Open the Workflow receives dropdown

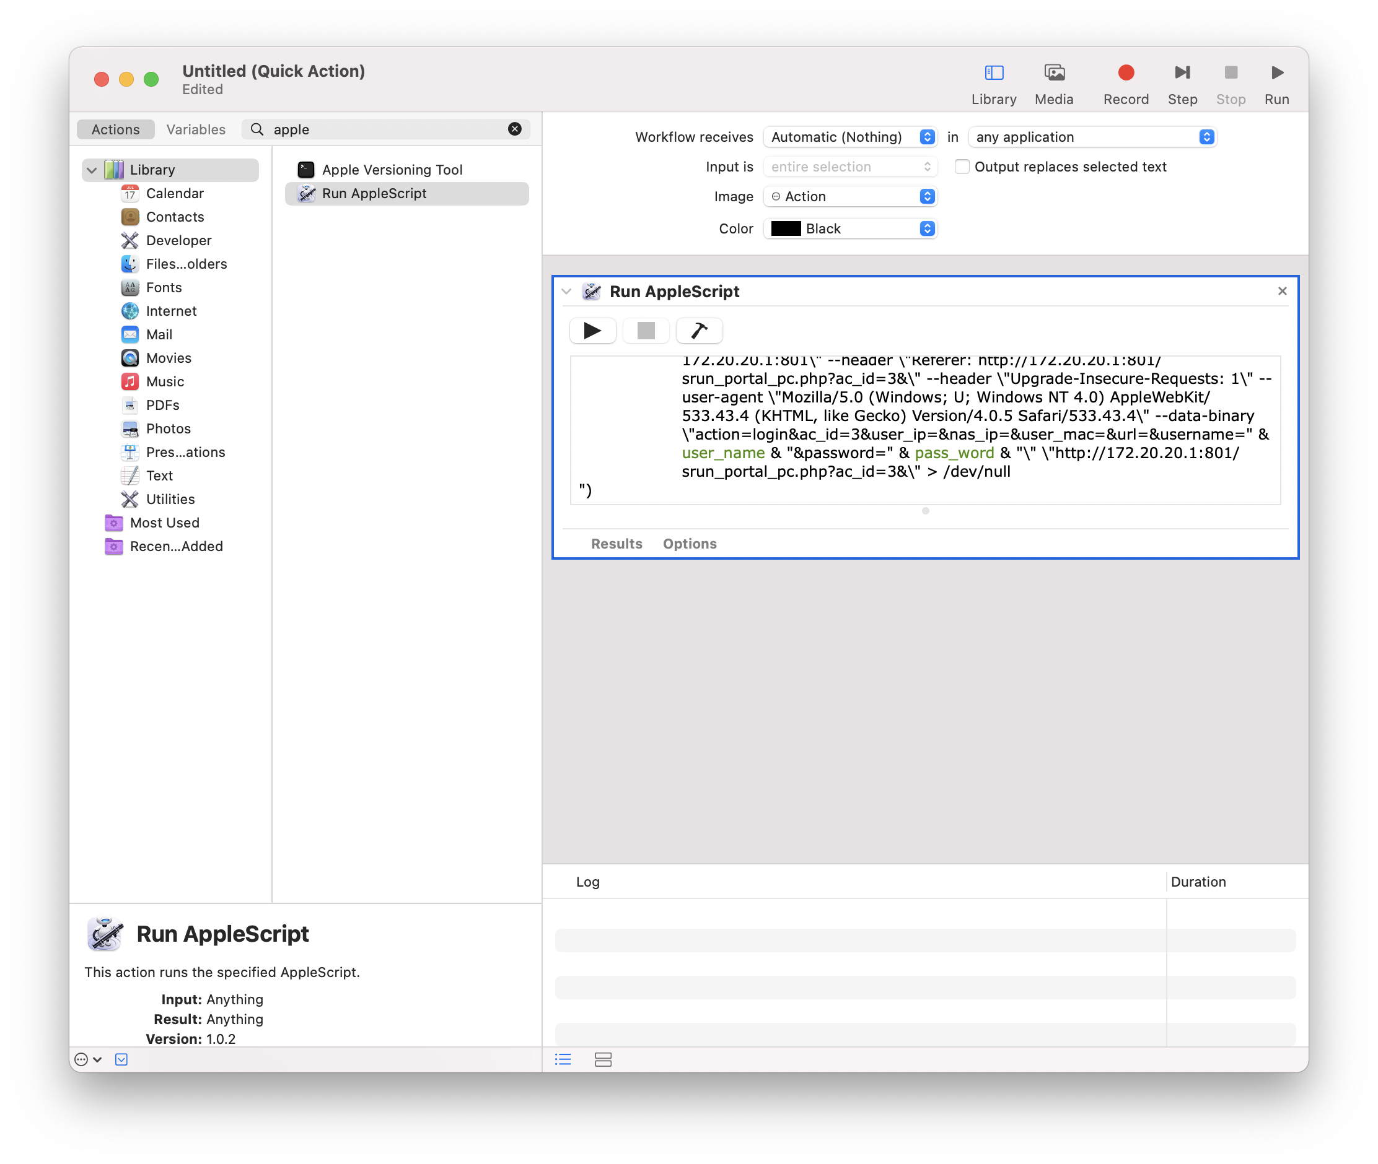pos(849,137)
